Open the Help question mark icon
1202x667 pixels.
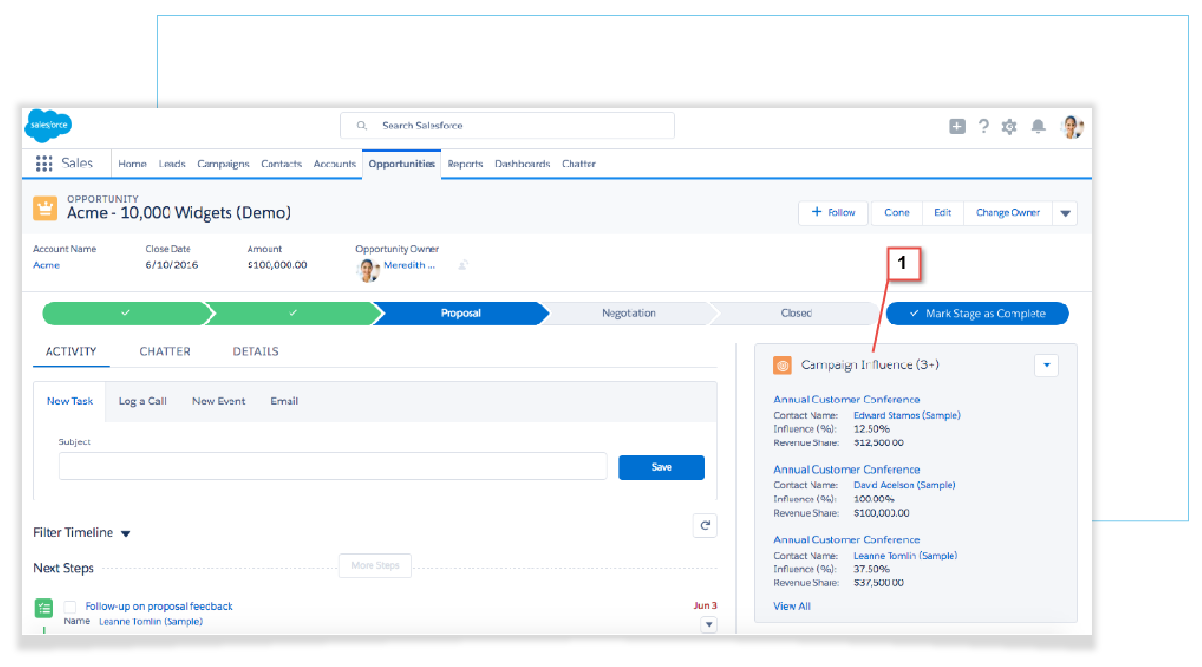[x=983, y=126]
